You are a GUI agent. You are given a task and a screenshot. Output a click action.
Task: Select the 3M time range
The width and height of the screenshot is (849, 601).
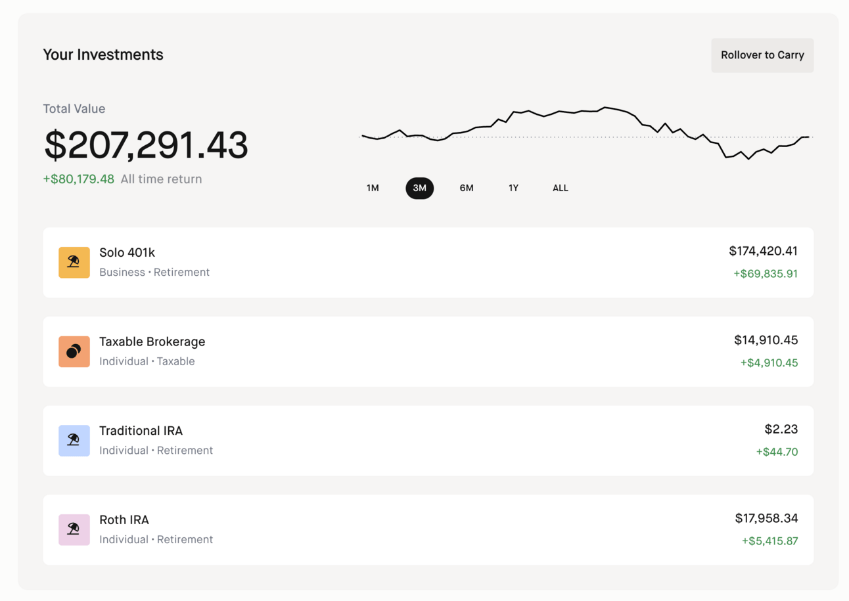point(419,188)
